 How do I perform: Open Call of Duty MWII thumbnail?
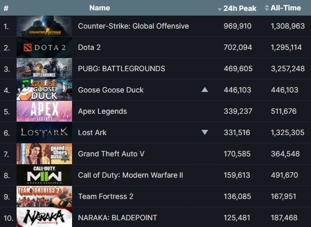tap(44, 175)
